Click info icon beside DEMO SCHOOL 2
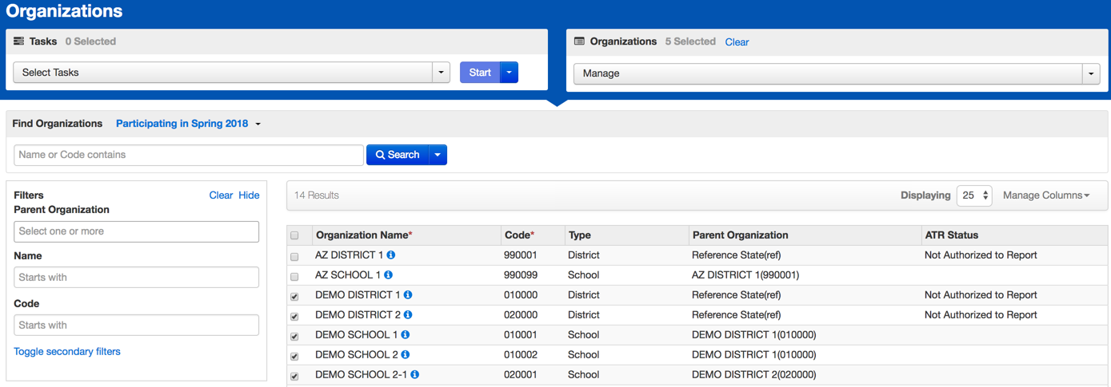 pyautogui.click(x=406, y=355)
